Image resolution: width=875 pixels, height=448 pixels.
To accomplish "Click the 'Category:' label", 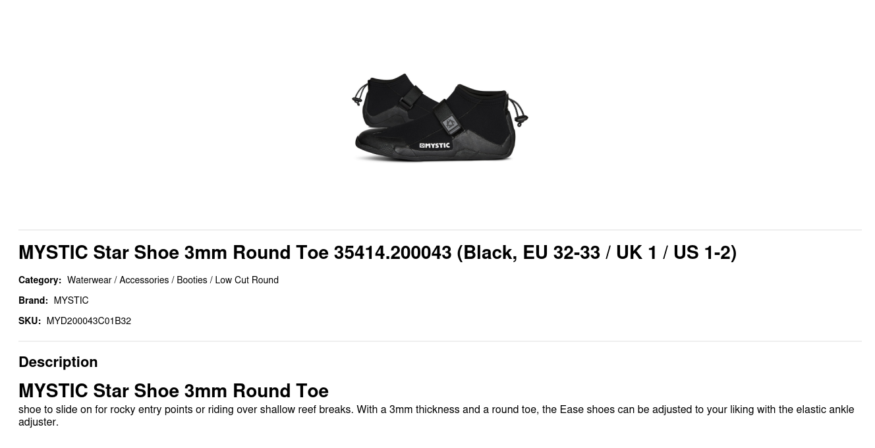I will point(40,280).
